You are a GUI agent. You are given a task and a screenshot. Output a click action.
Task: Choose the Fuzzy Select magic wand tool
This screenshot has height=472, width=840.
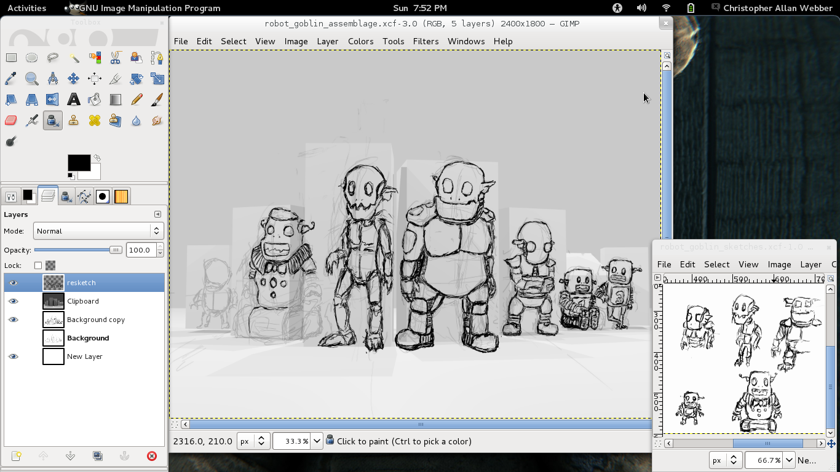coord(74,58)
